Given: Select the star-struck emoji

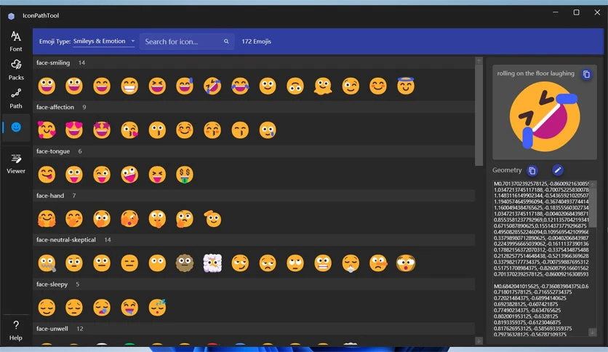Looking at the screenshot, I should pyautogui.click(x=102, y=130).
